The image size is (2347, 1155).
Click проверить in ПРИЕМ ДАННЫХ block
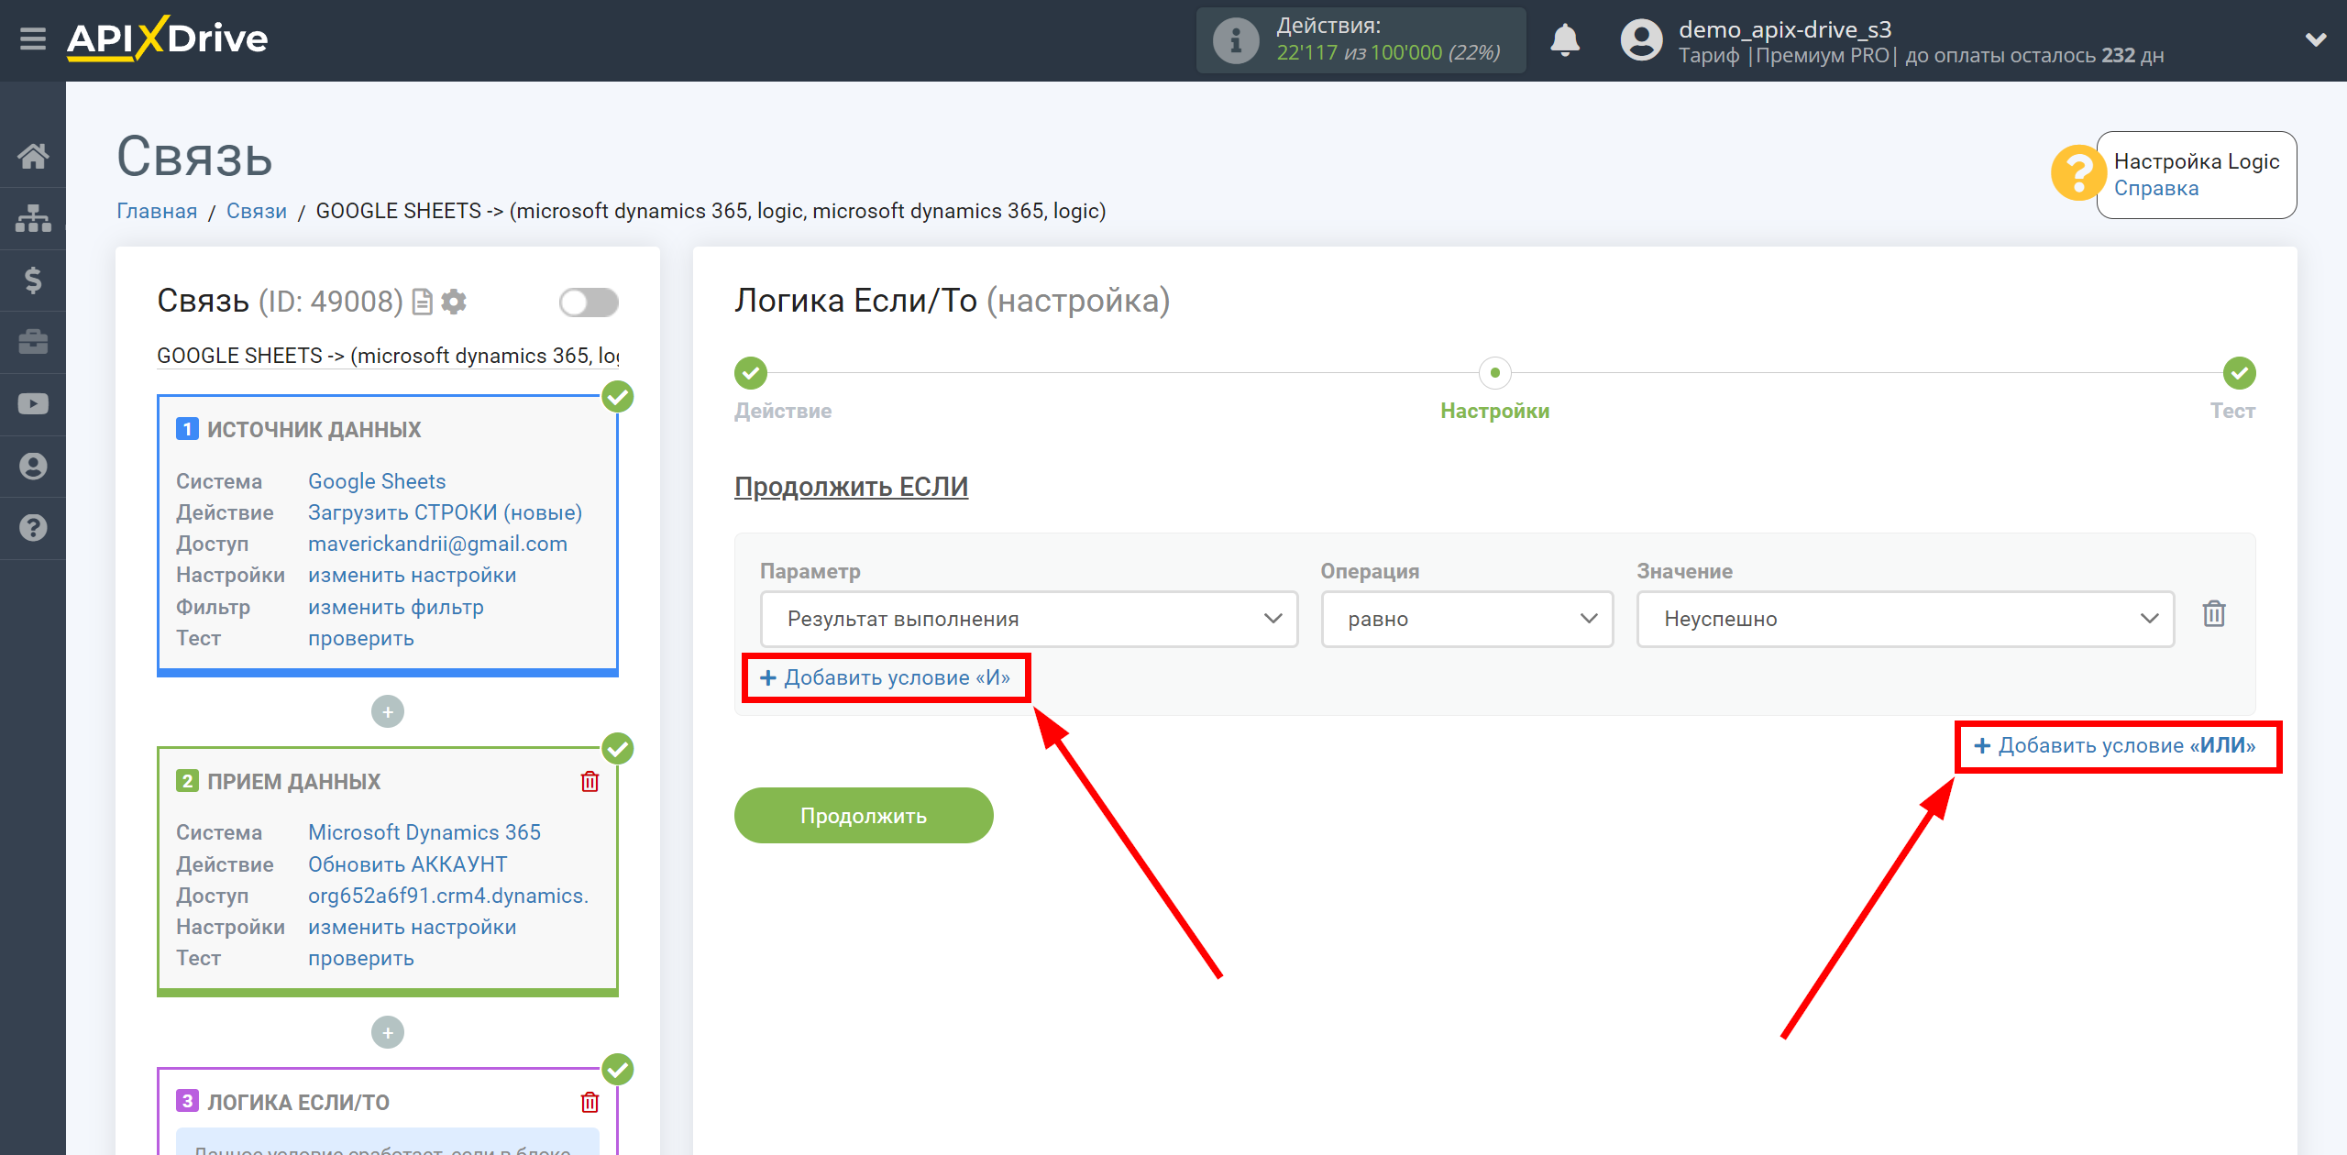point(360,958)
